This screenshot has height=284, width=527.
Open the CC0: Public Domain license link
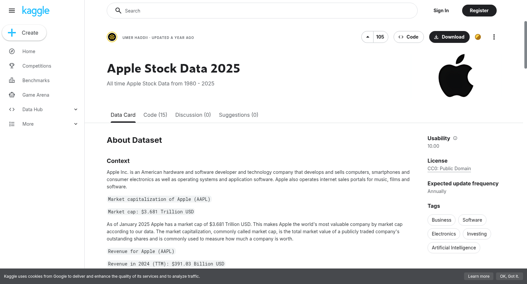point(449,169)
